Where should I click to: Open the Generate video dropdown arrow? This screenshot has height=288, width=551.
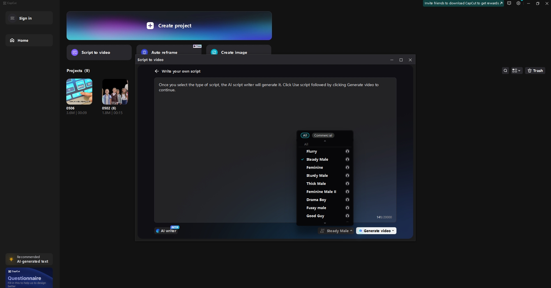[393, 231]
